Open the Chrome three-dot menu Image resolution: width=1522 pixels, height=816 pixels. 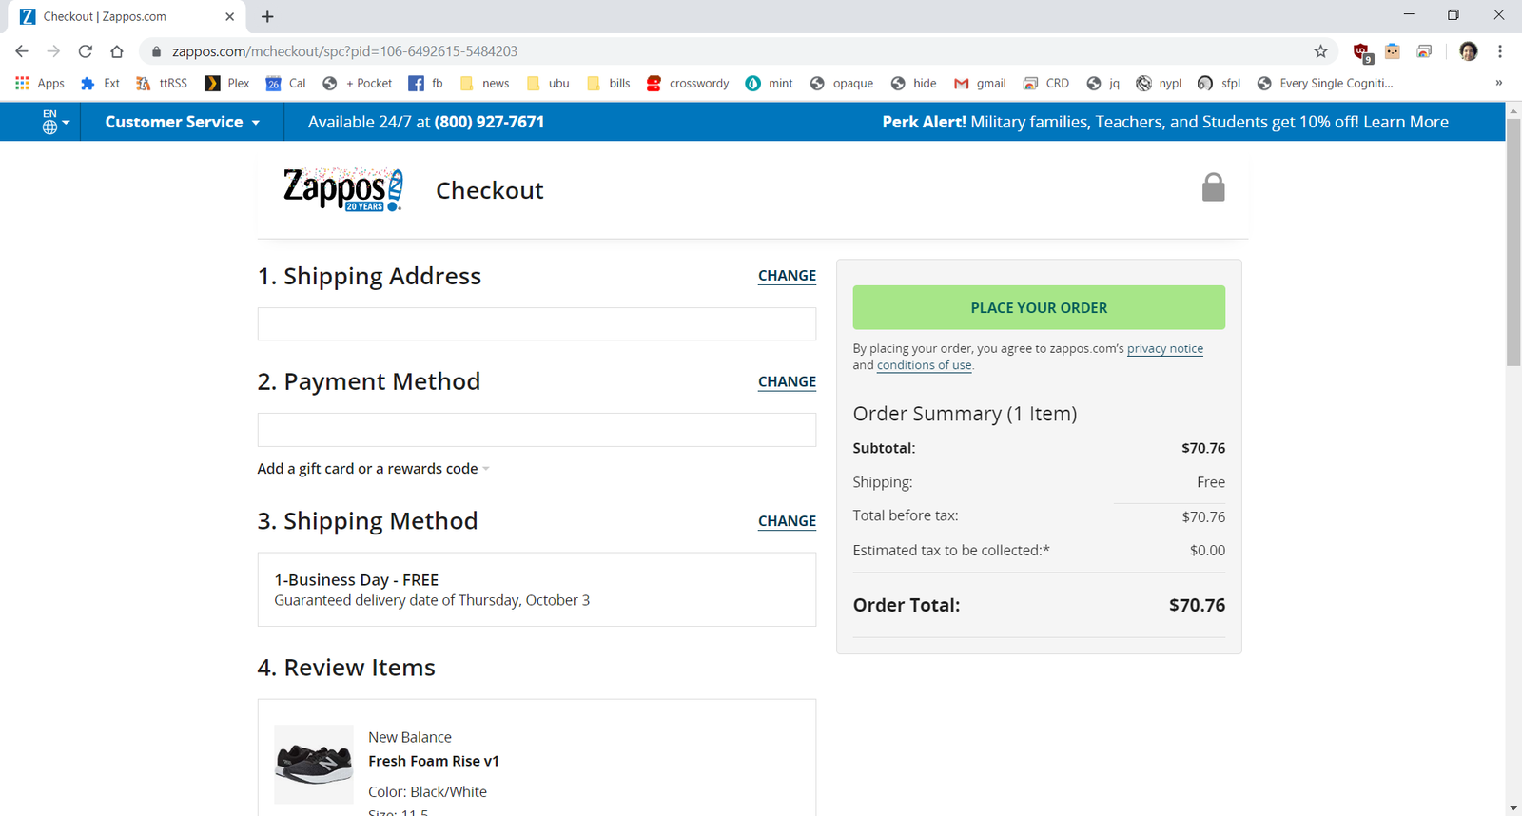pos(1500,51)
